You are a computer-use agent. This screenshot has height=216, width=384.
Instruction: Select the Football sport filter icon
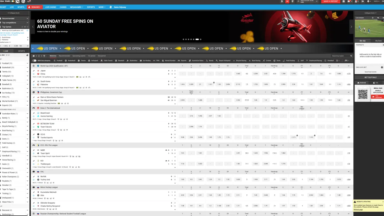coord(54,61)
